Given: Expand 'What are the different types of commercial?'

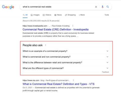Looking at the screenshot, I should click(66, 68).
